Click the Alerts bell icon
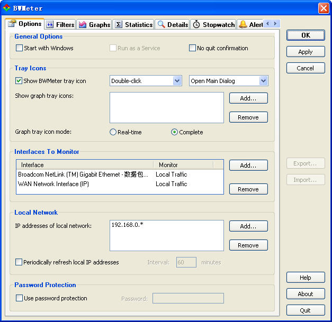The width and height of the screenshot is (332, 322). [243, 25]
